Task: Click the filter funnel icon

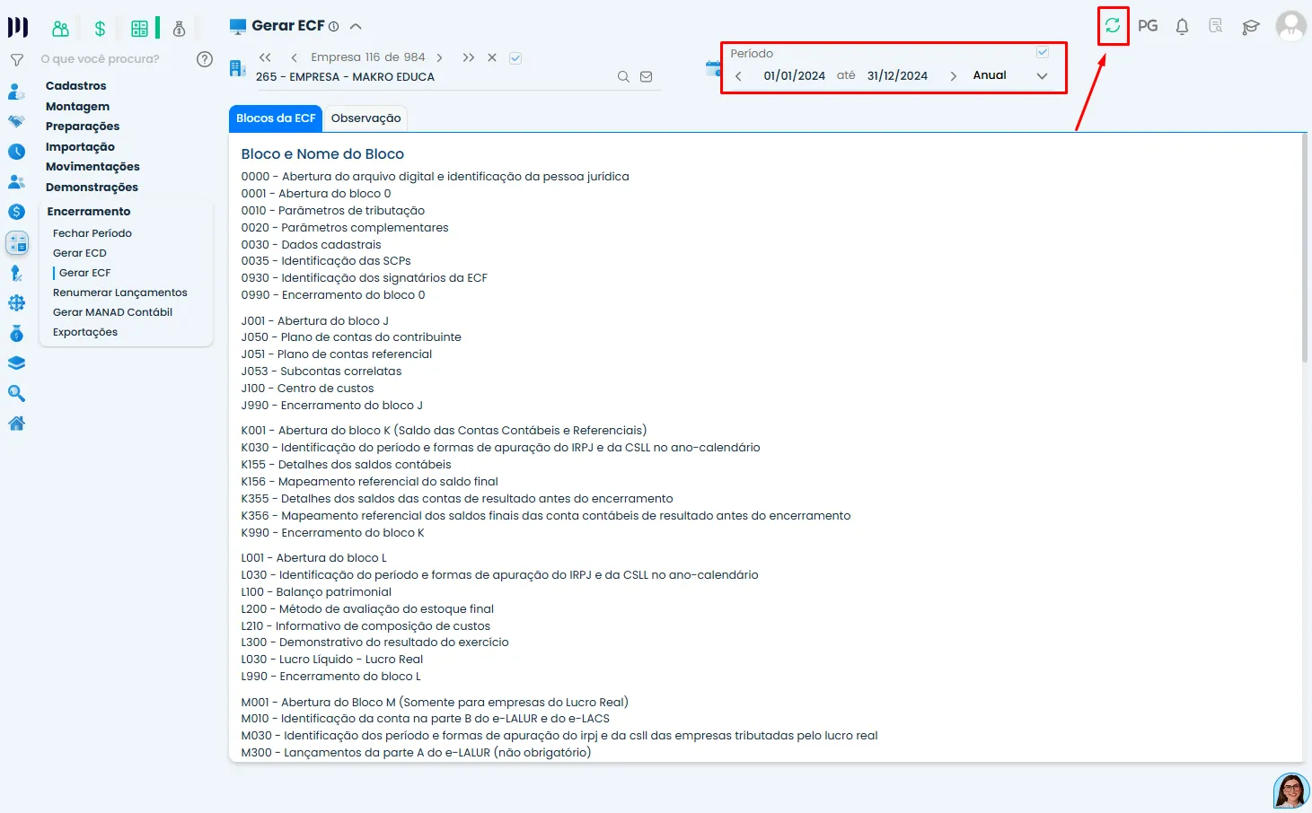Action: 16,60
